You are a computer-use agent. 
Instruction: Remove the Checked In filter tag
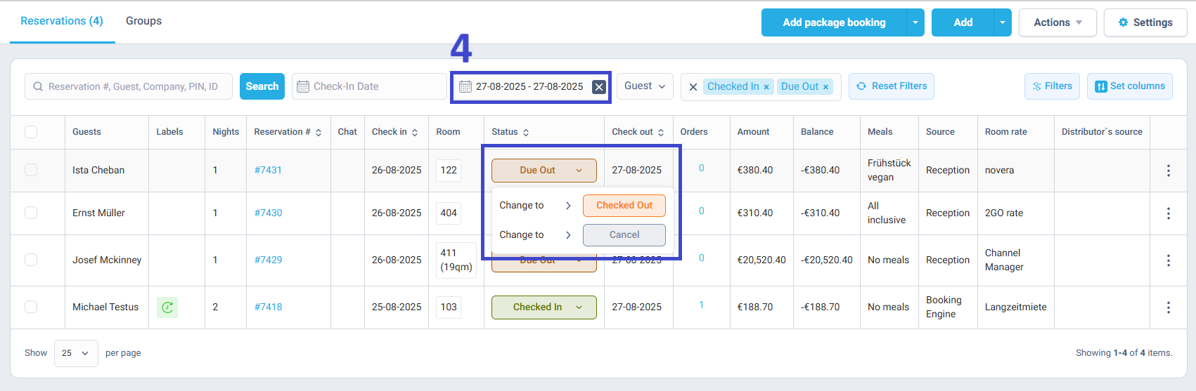pyautogui.click(x=766, y=87)
